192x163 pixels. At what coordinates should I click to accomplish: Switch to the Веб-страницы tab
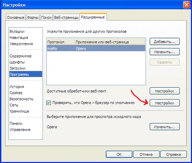pyautogui.click(x=66, y=17)
